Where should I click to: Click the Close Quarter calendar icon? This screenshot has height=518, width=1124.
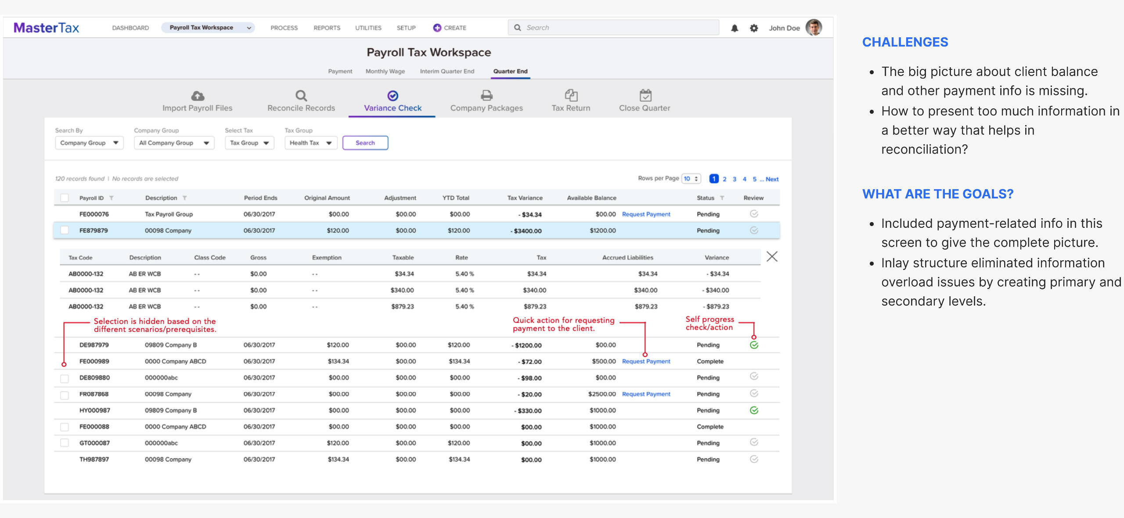[x=645, y=95]
